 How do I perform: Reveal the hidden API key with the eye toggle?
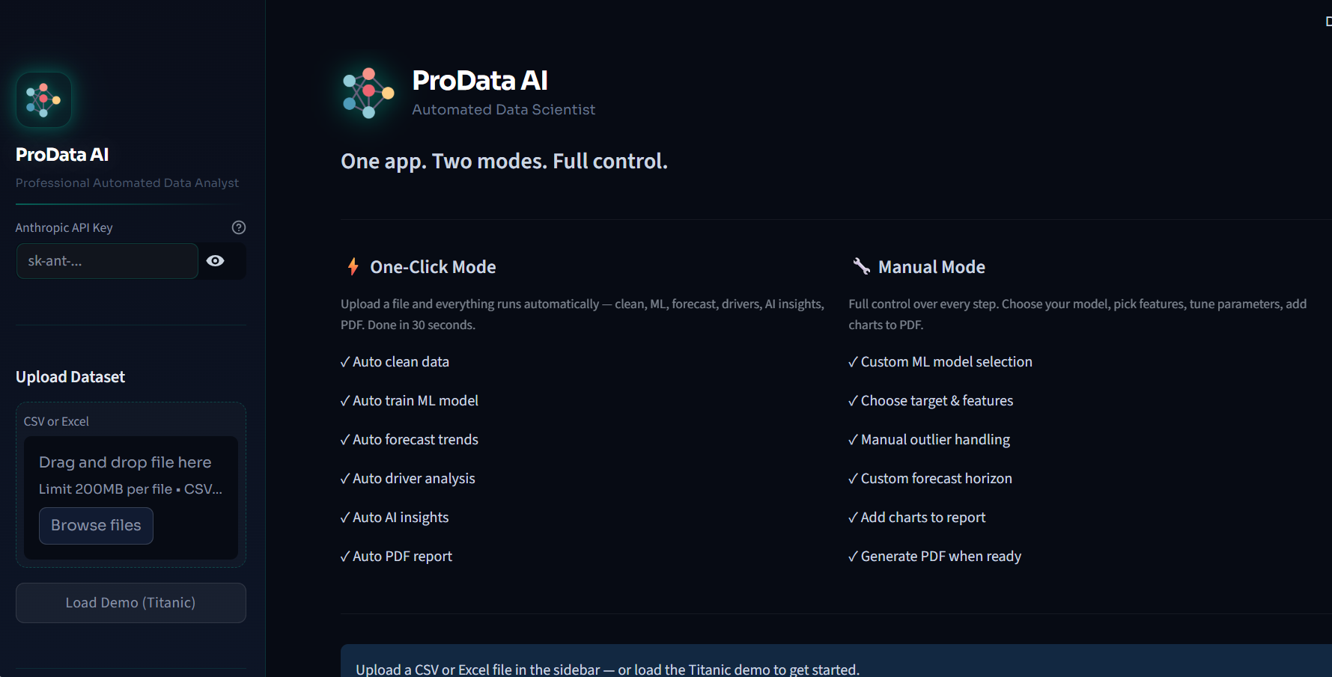pyautogui.click(x=216, y=260)
